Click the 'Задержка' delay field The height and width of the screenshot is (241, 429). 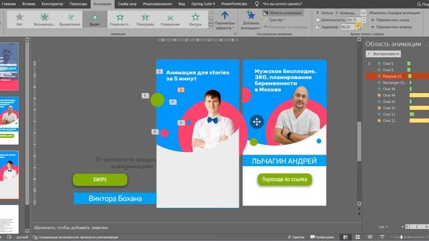pyautogui.click(x=347, y=27)
